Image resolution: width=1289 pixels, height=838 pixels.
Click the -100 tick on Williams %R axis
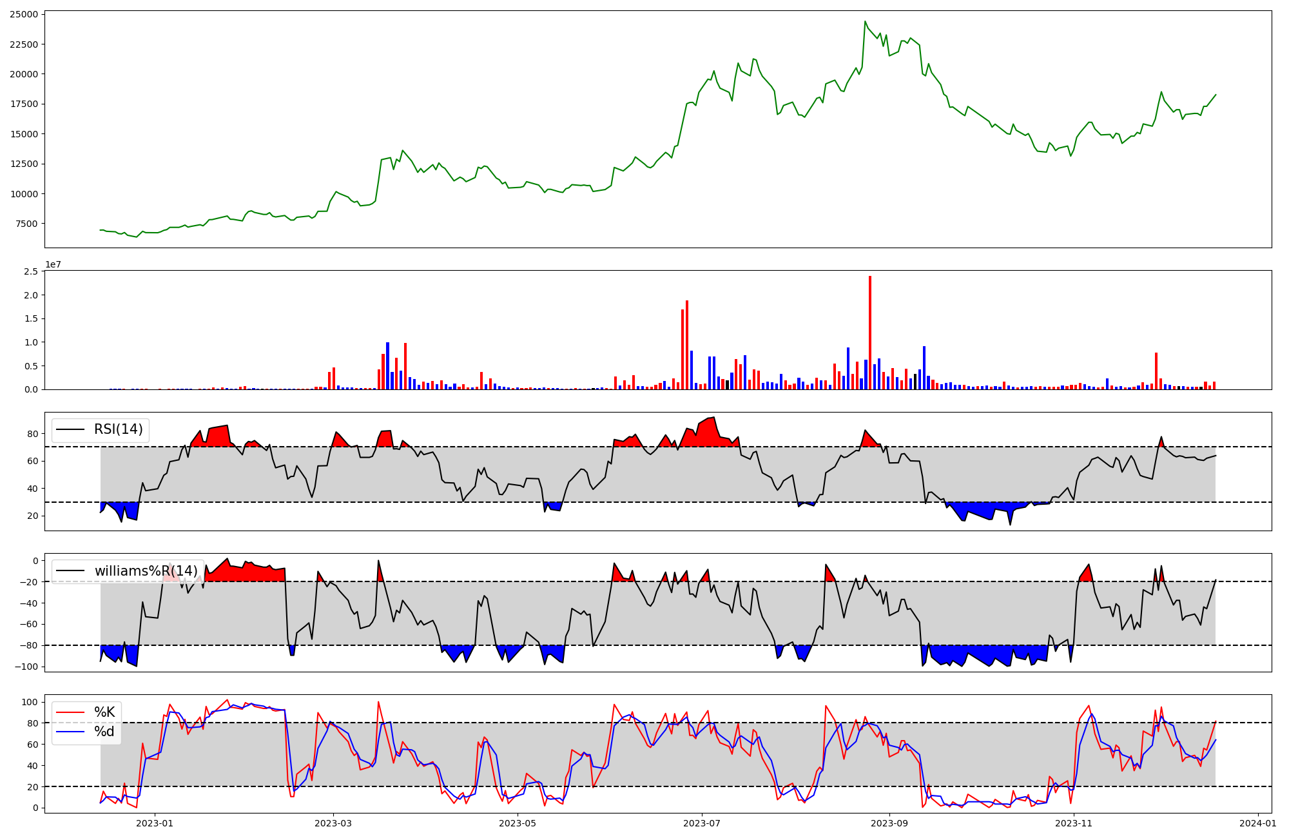click(x=26, y=667)
